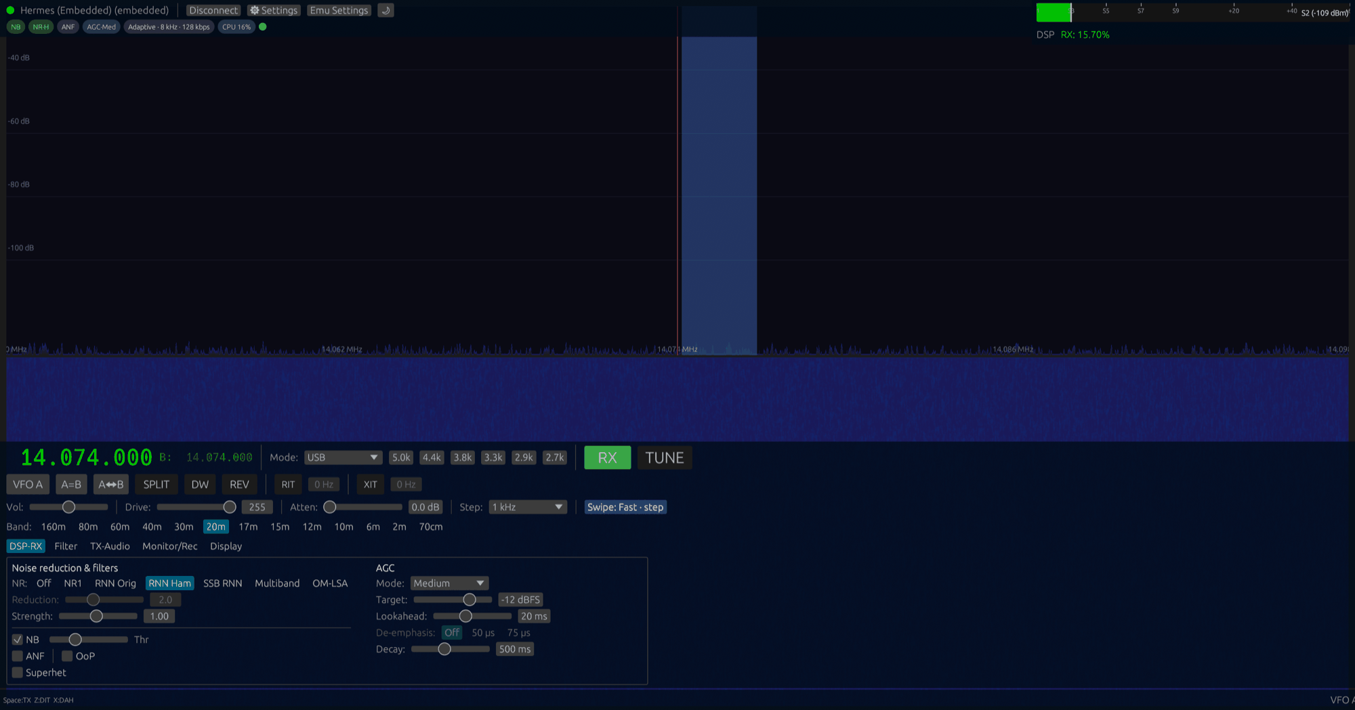Toggle the ANF status badge

click(x=68, y=27)
